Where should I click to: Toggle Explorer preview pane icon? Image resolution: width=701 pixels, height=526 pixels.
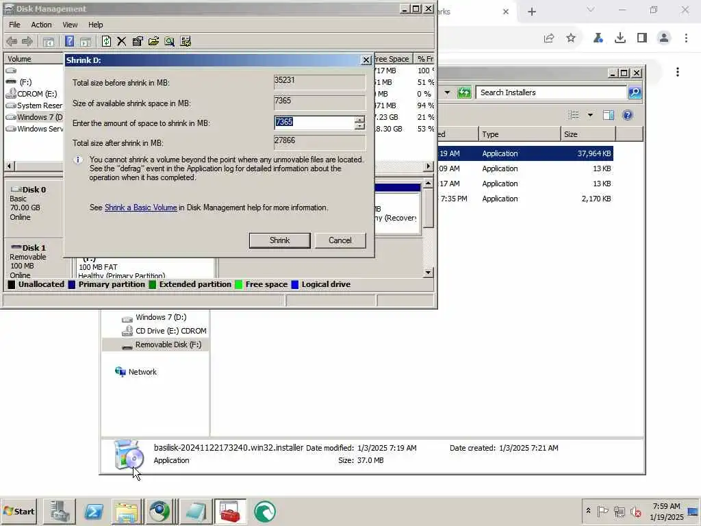(x=609, y=115)
